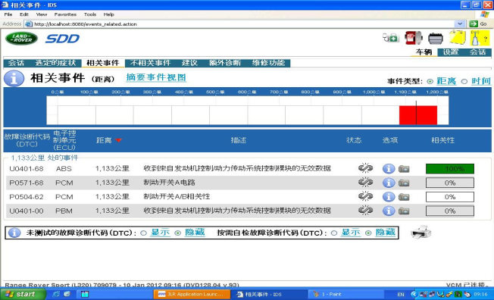The width and height of the screenshot is (494, 300).
Task: Click the Start button
Action: click(23, 295)
